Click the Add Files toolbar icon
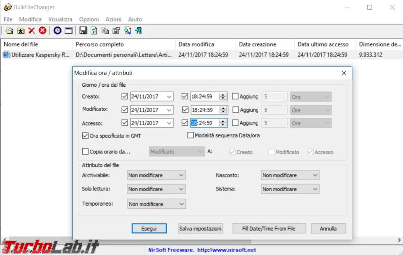403x255 pixels. (9, 31)
